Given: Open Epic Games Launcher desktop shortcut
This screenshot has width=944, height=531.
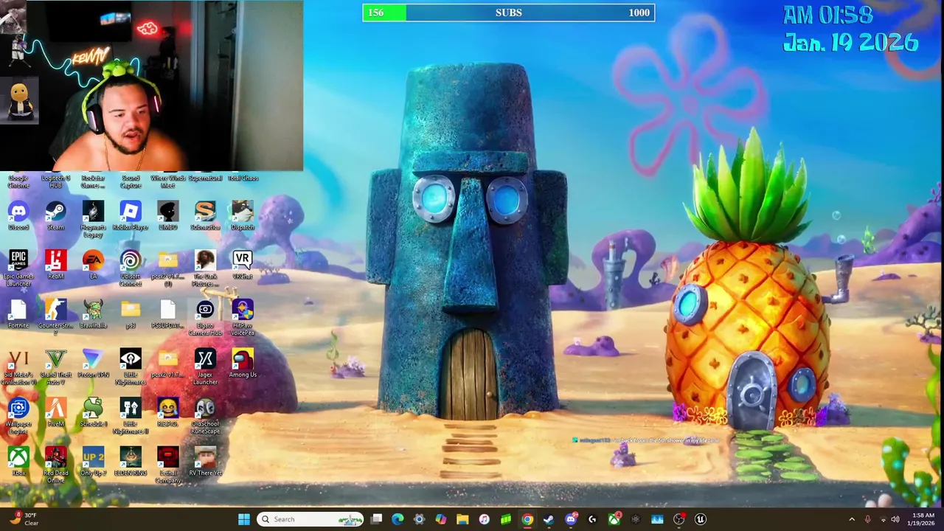Looking at the screenshot, I should (x=18, y=268).
